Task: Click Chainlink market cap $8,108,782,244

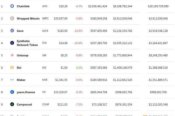Action: tap(123, 6)
